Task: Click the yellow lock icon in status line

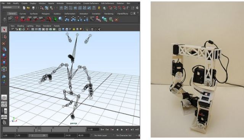Action: (99, 8)
